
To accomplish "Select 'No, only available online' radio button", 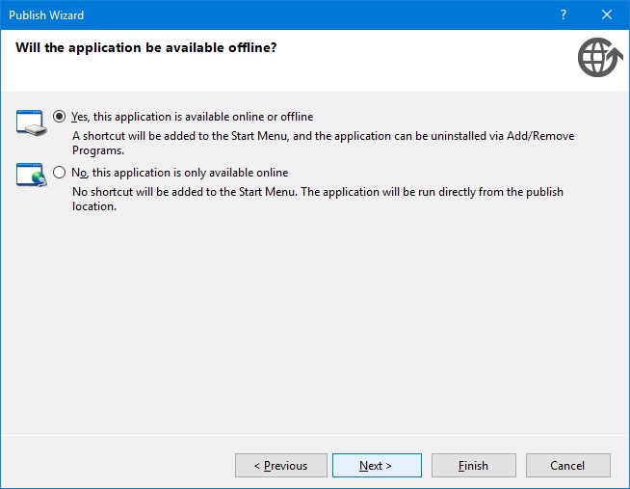I will [59, 173].
